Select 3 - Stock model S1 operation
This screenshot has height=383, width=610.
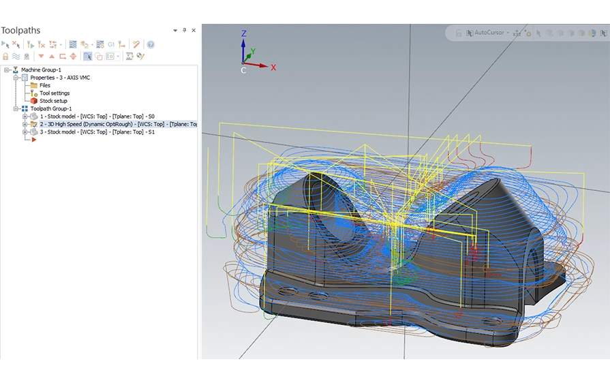pos(97,132)
